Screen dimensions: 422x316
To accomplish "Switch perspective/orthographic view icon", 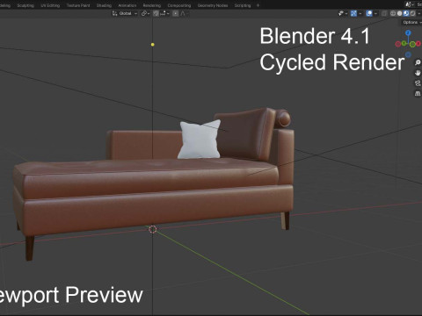I will (418, 94).
